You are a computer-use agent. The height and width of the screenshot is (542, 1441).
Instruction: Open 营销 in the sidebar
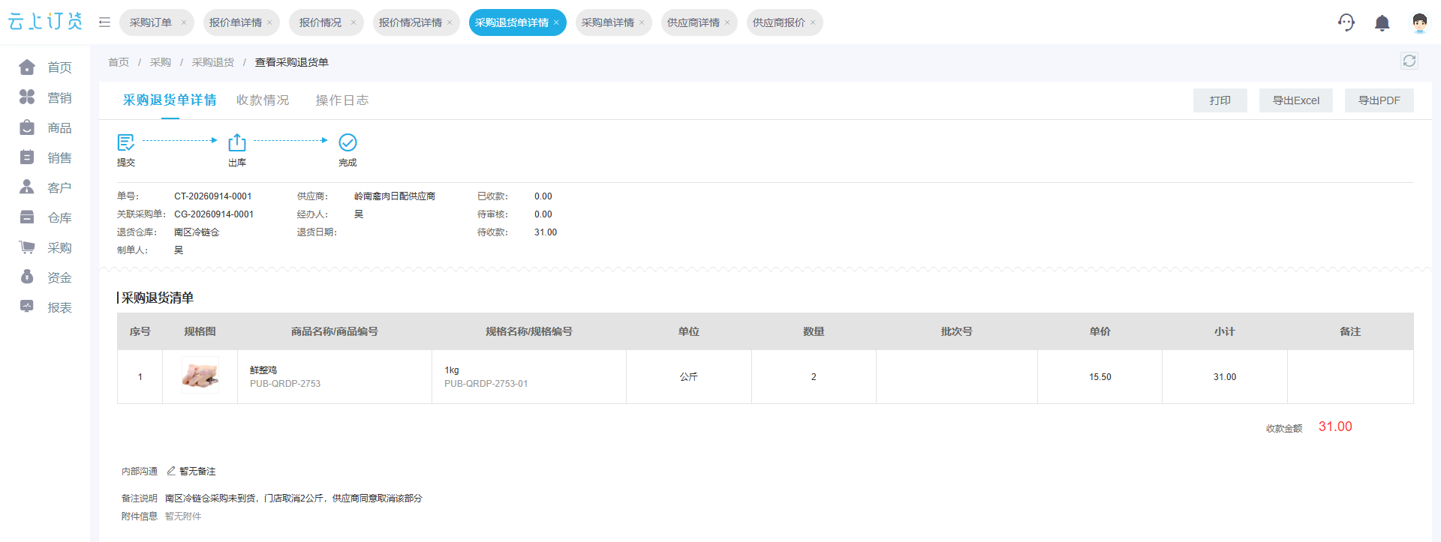click(45, 97)
